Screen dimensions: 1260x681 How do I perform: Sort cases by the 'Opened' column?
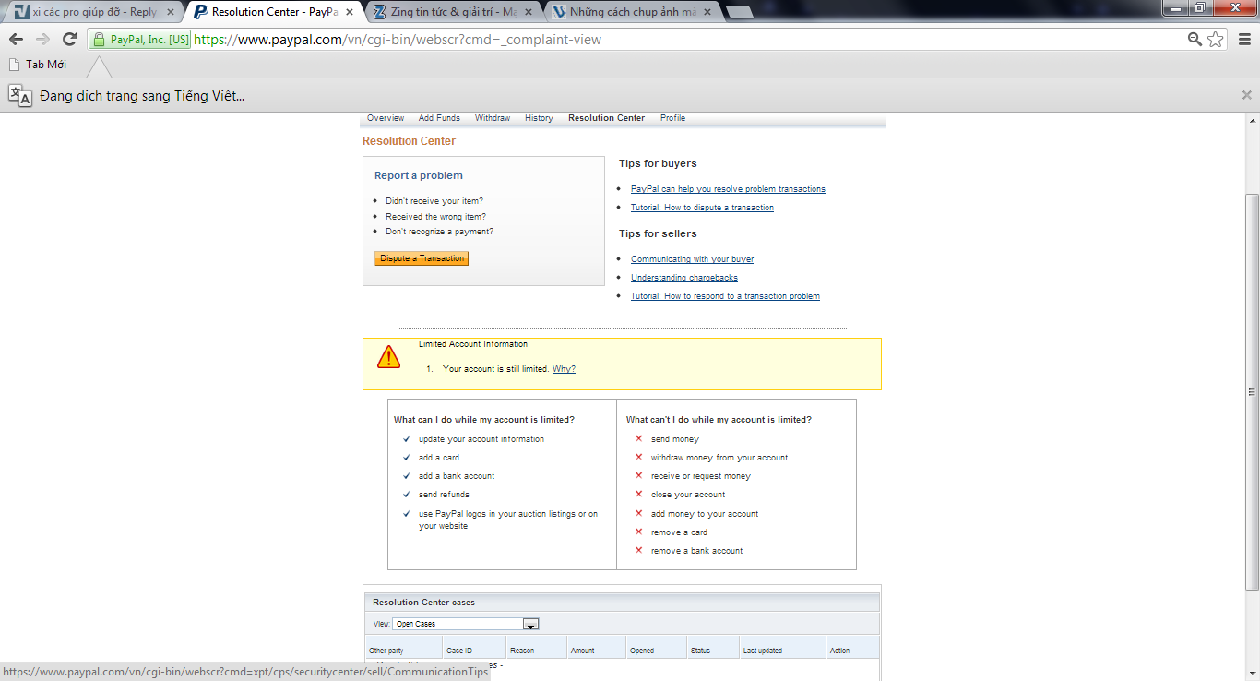point(642,651)
